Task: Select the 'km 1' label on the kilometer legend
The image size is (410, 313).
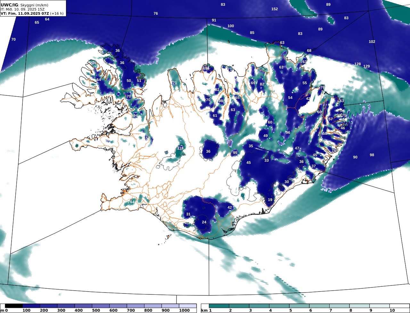Action: pyautogui.click(x=206, y=310)
